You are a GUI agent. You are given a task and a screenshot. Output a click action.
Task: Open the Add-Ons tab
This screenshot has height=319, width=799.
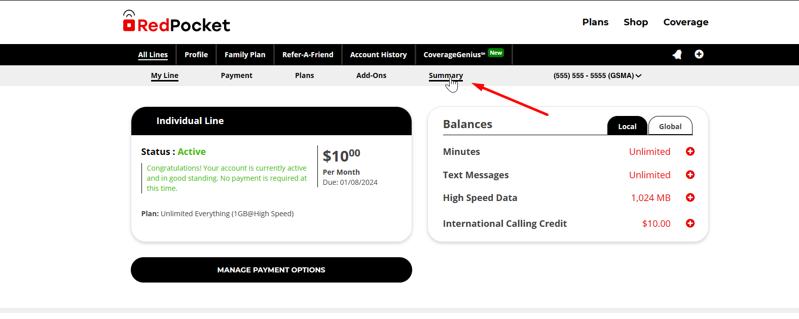(371, 75)
